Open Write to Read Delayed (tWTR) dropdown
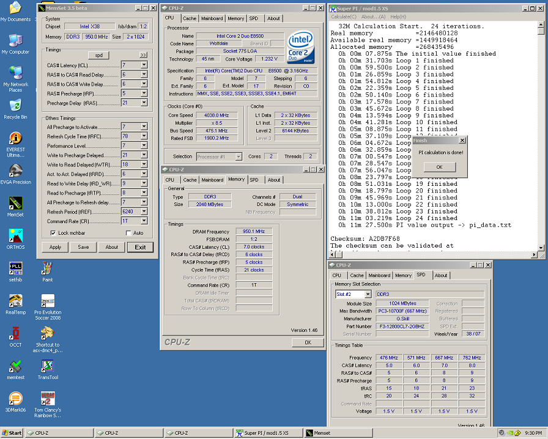The width and height of the screenshot is (548, 439). click(x=144, y=164)
